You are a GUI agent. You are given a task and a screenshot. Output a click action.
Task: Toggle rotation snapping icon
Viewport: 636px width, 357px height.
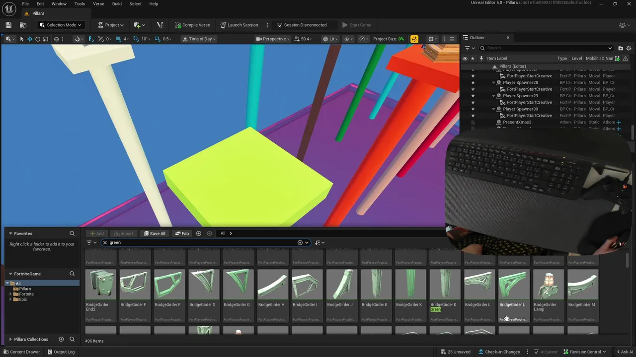(137, 39)
